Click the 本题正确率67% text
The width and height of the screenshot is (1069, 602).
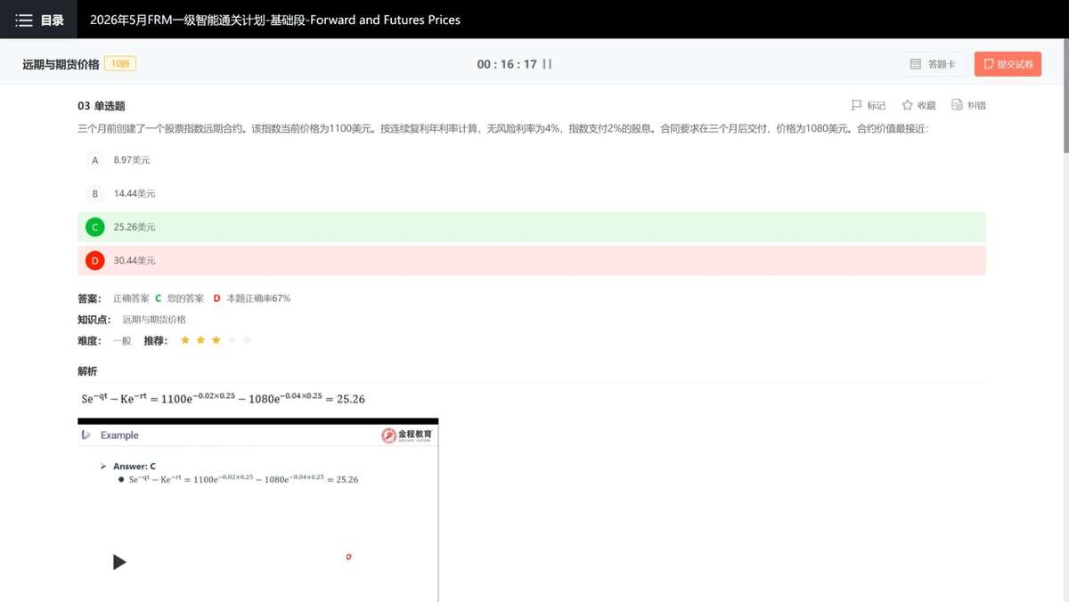click(x=258, y=298)
